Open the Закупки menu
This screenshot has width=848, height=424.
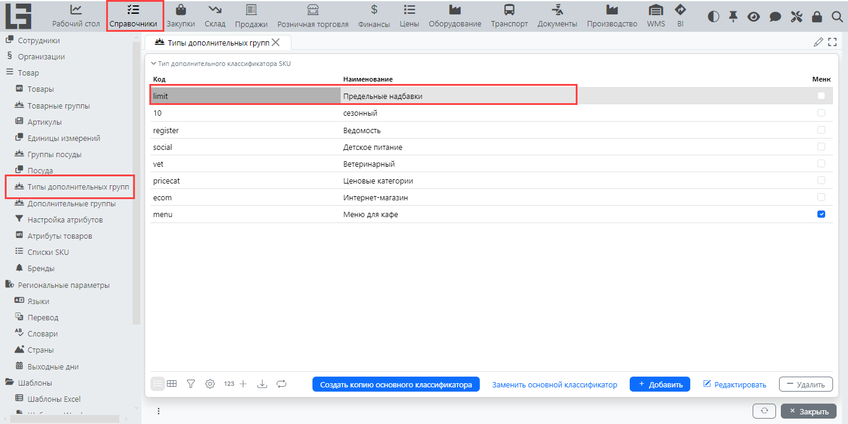181,16
